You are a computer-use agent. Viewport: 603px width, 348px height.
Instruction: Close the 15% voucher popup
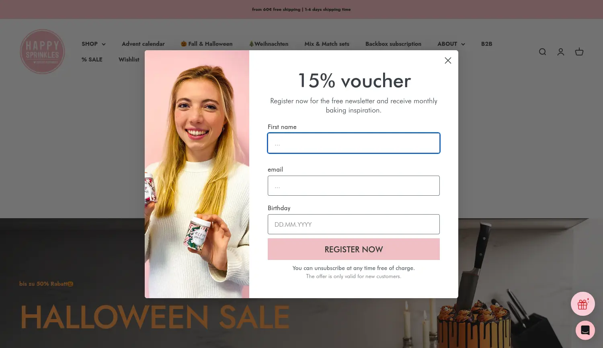pos(448,60)
